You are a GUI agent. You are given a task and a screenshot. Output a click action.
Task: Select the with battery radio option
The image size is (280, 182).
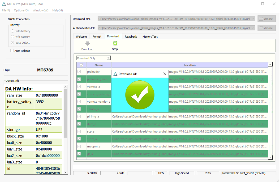(x=12, y=31)
